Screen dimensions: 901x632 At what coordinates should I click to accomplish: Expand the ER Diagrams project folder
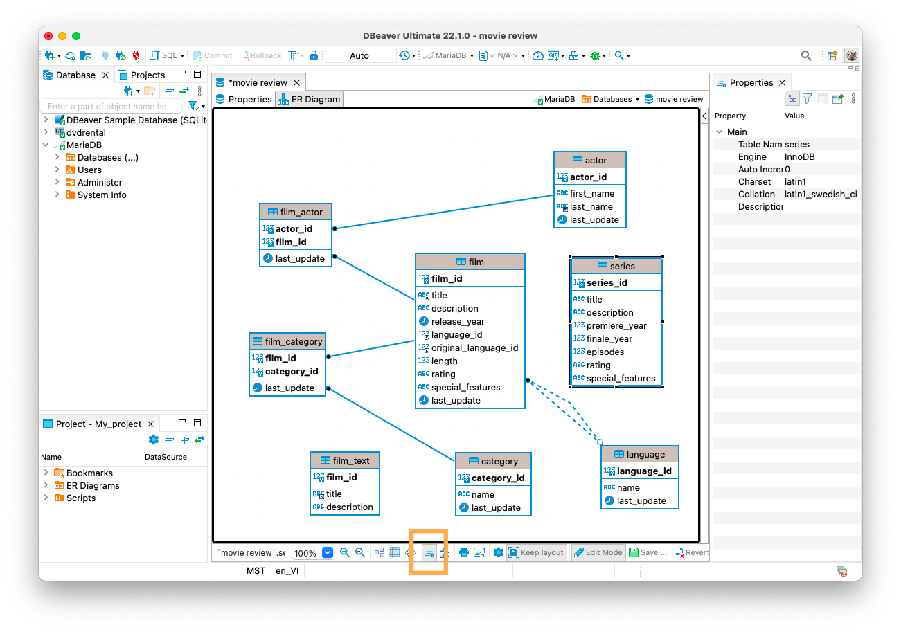(x=46, y=485)
